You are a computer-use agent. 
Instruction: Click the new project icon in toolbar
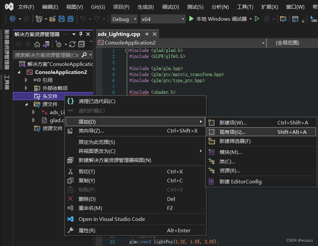coord(39,19)
